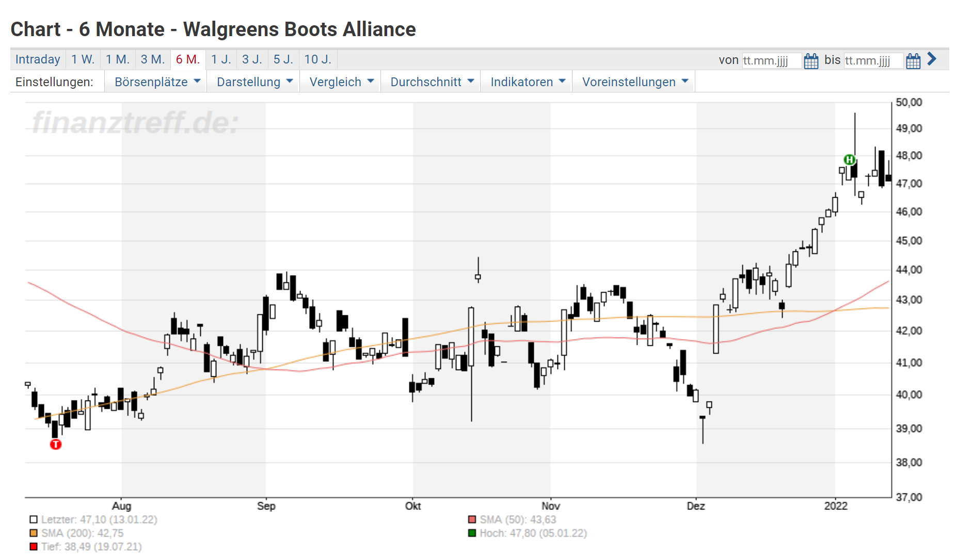Focus the 'von' start date field
Screen dimensions: 955x560
[772, 61]
